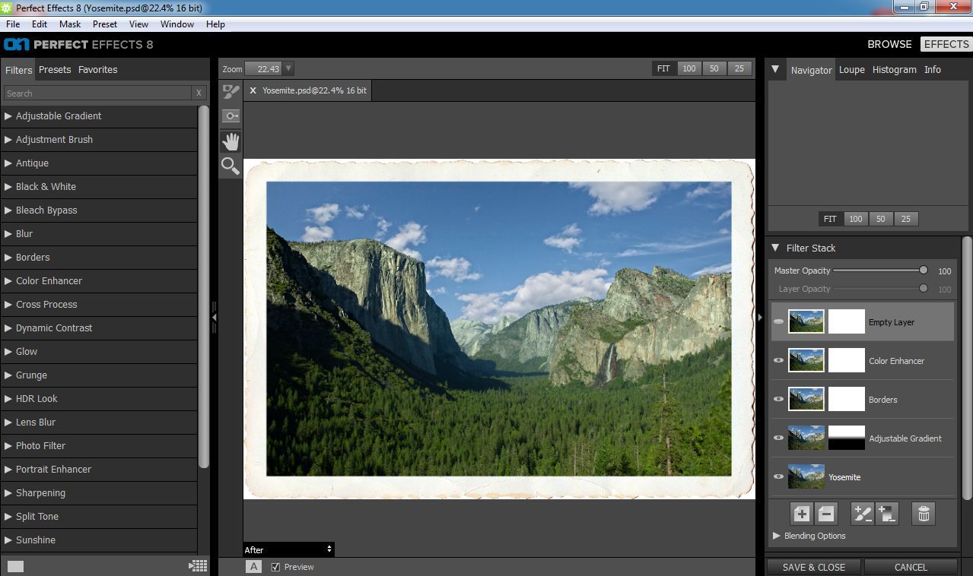973x576 pixels.
Task: Hide the Color Enhancer layer
Action: tap(778, 361)
